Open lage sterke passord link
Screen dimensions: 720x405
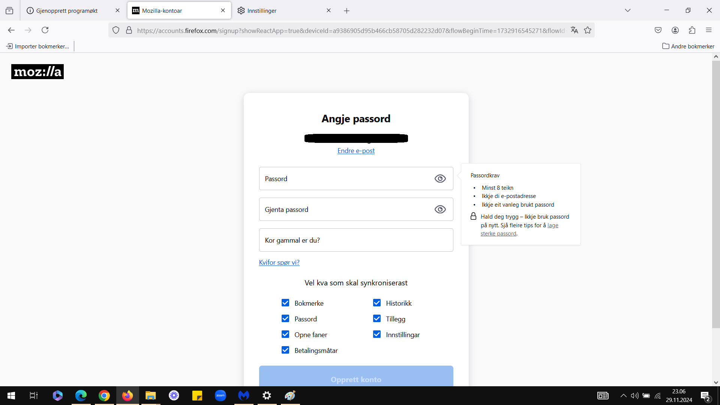click(519, 229)
